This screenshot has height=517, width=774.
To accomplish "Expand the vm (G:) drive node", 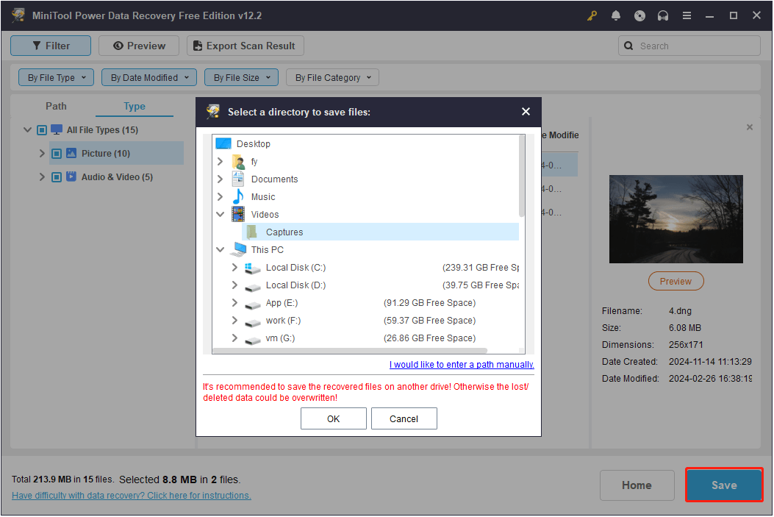I will [x=234, y=338].
